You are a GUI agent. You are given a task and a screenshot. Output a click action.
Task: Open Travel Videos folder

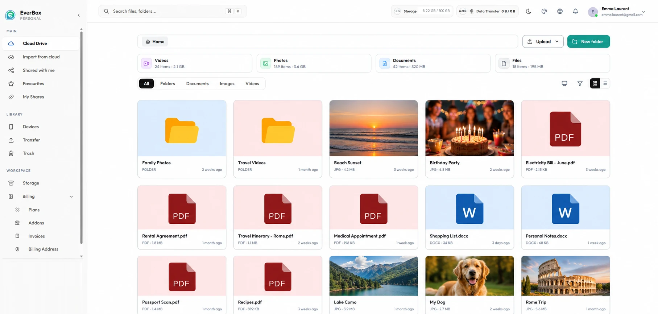pyautogui.click(x=278, y=139)
